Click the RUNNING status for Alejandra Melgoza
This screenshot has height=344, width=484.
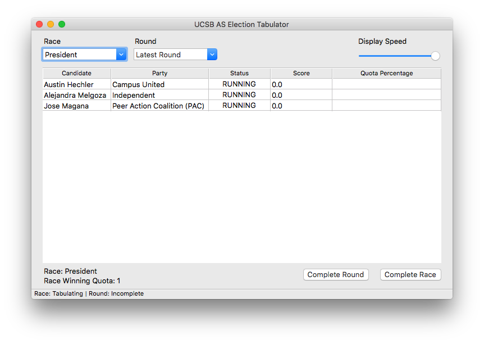pos(239,95)
